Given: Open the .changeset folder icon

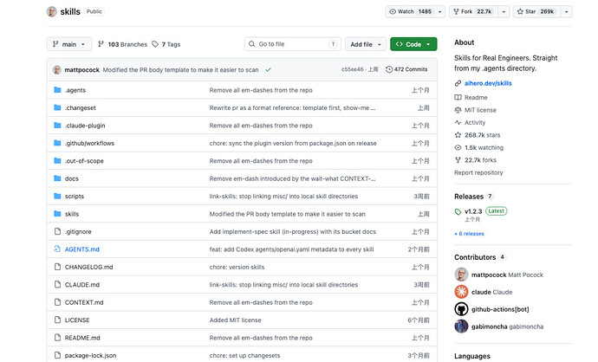Looking at the screenshot, I should (x=57, y=107).
